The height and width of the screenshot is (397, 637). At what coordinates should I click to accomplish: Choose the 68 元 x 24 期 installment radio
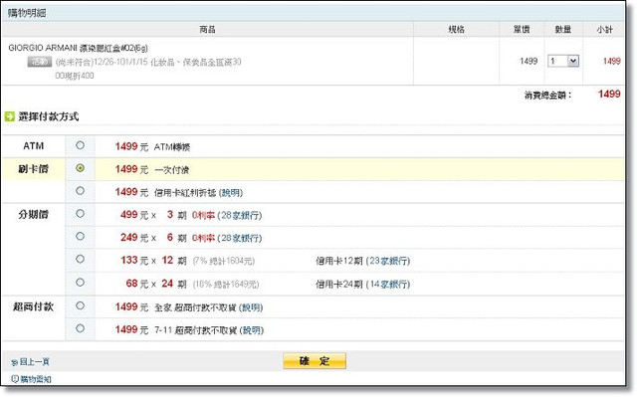point(80,283)
